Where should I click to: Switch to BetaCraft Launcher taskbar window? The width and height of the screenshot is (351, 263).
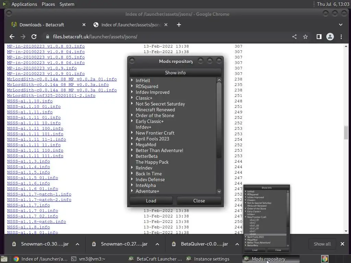click(x=156, y=259)
